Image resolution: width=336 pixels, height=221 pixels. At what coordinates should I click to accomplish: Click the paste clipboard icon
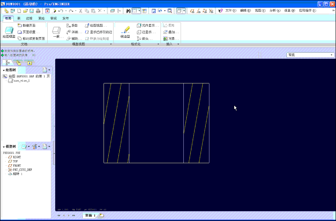(93, 11)
